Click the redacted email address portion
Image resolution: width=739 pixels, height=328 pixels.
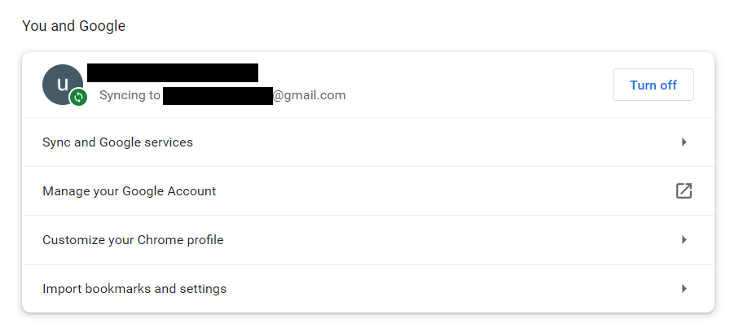click(x=218, y=95)
